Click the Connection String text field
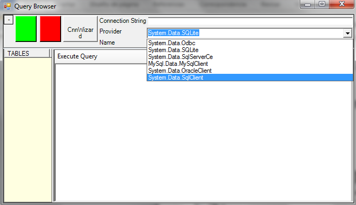The image size is (356, 205). pyautogui.click(x=250, y=21)
